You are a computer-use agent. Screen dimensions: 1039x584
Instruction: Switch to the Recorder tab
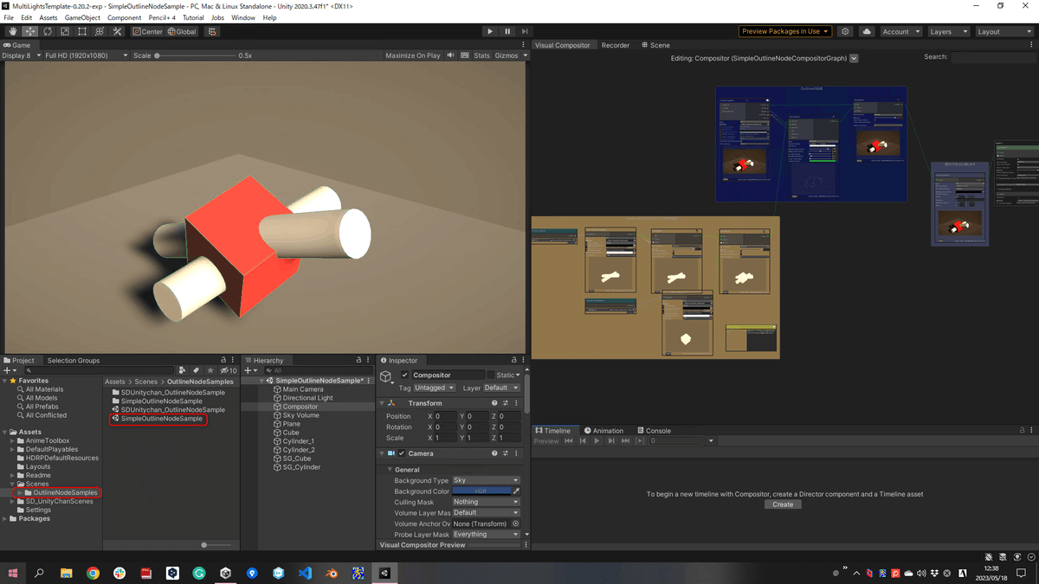(x=616, y=45)
